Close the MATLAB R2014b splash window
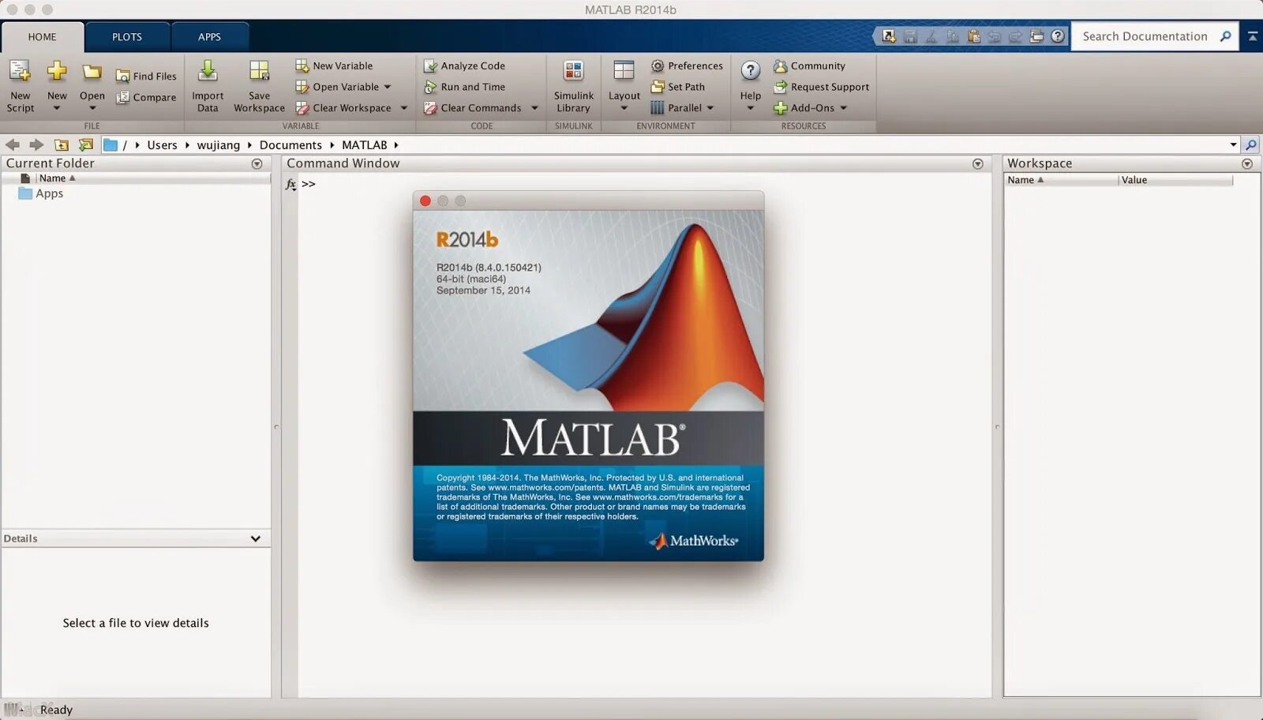The height and width of the screenshot is (720, 1263). [425, 201]
